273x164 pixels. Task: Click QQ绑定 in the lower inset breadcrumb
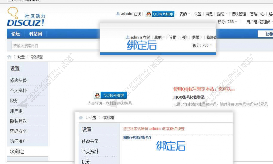(x=108, y=118)
